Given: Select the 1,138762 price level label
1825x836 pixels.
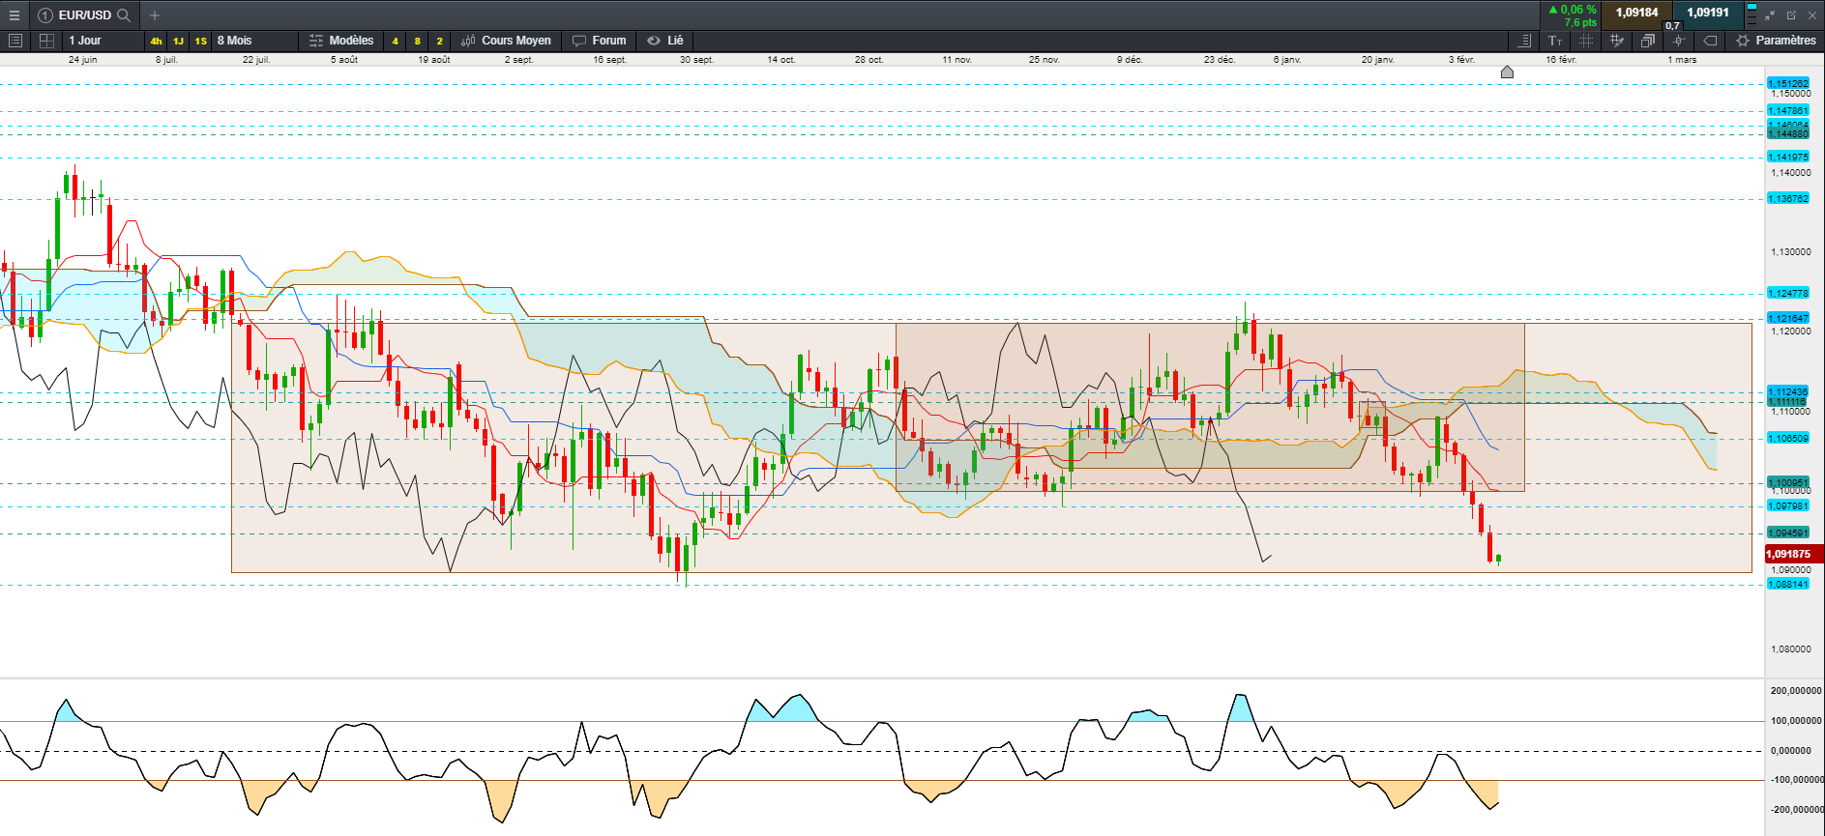Looking at the screenshot, I should point(1788,199).
